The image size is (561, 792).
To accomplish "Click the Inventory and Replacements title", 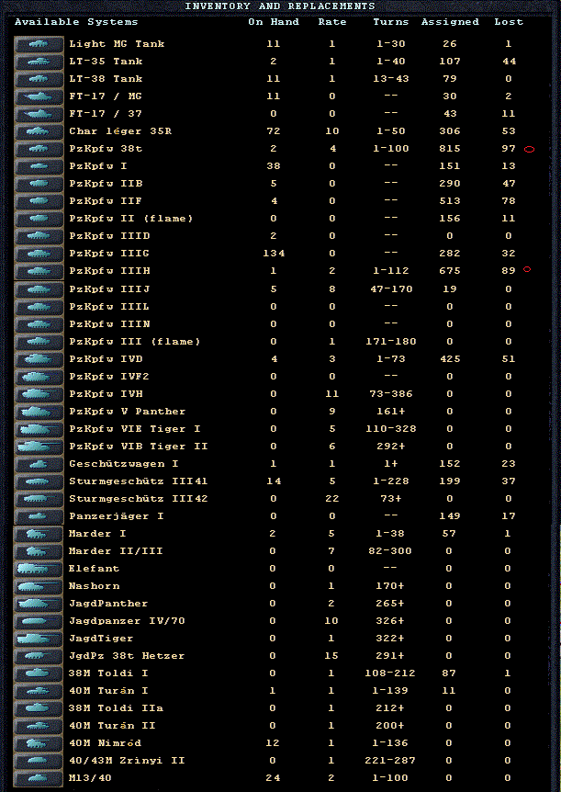I will coord(280,6).
